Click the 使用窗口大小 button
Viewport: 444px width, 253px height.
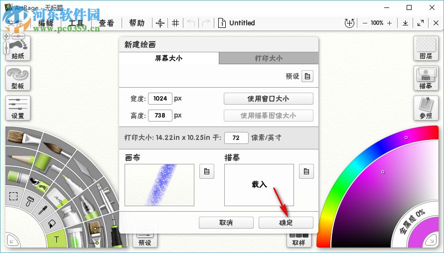(x=269, y=99)
